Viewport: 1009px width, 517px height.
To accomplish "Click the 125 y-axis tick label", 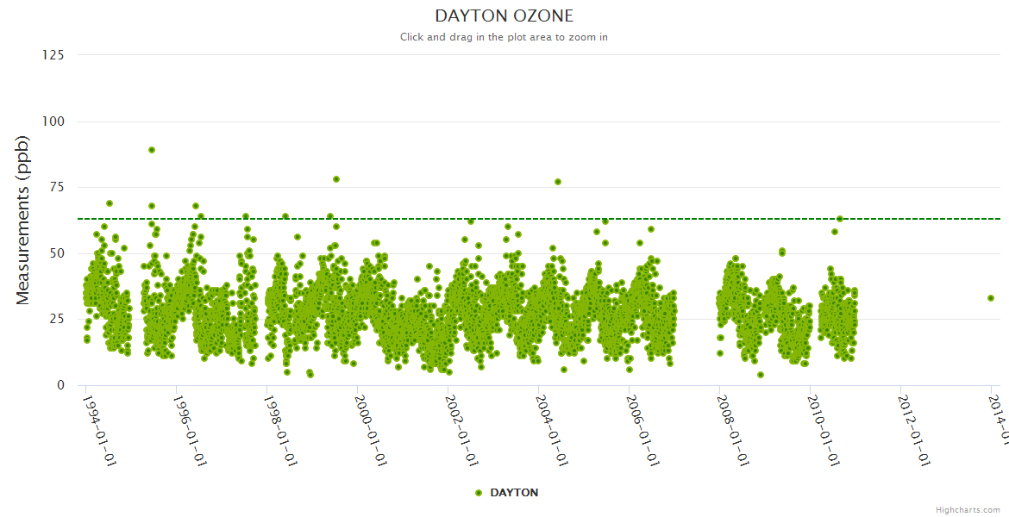I will pyautogui.click(x=53, y=55).
